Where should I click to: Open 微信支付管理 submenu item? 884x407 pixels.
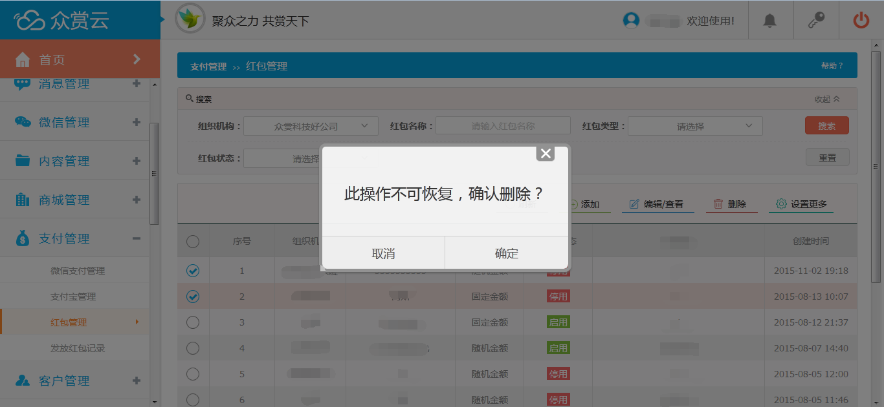(78, 271)
